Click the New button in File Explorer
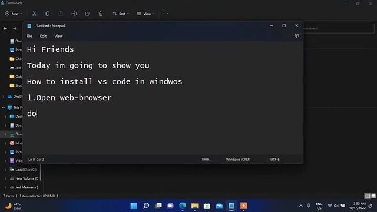Viewport: 377px width, 212px height. (14, 14)
